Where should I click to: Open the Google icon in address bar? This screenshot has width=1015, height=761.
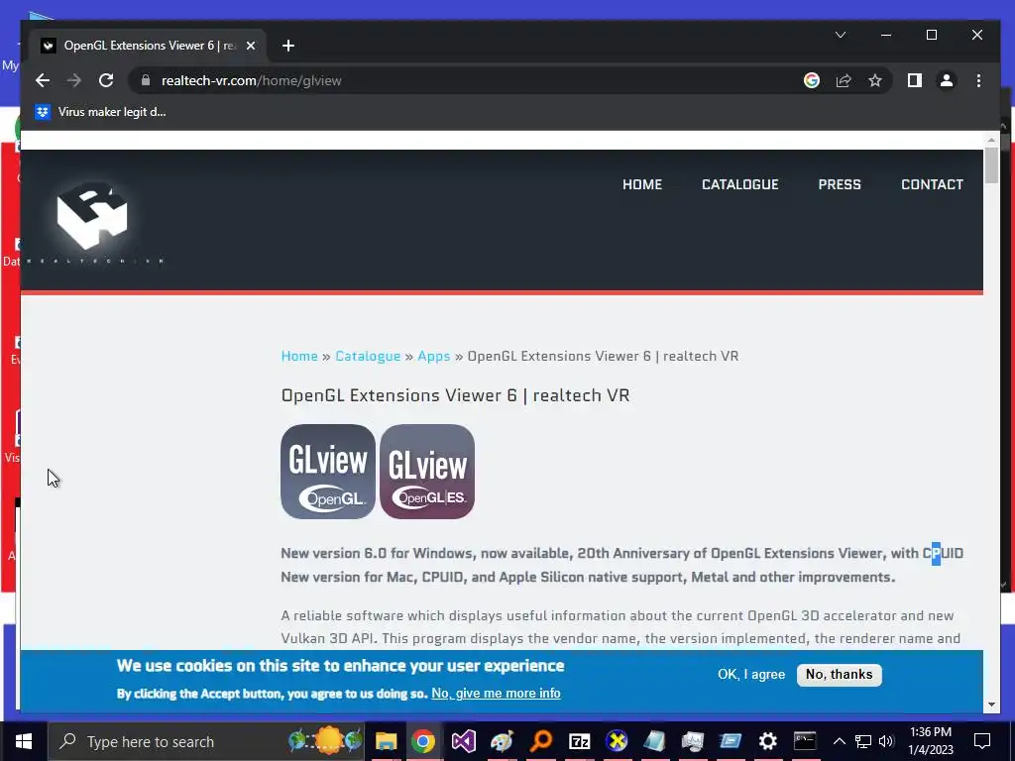[812, 80]
